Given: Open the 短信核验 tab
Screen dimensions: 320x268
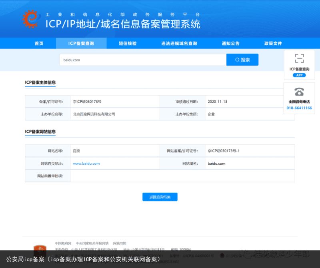Looking at the screenshot, I should coord(128,43).
